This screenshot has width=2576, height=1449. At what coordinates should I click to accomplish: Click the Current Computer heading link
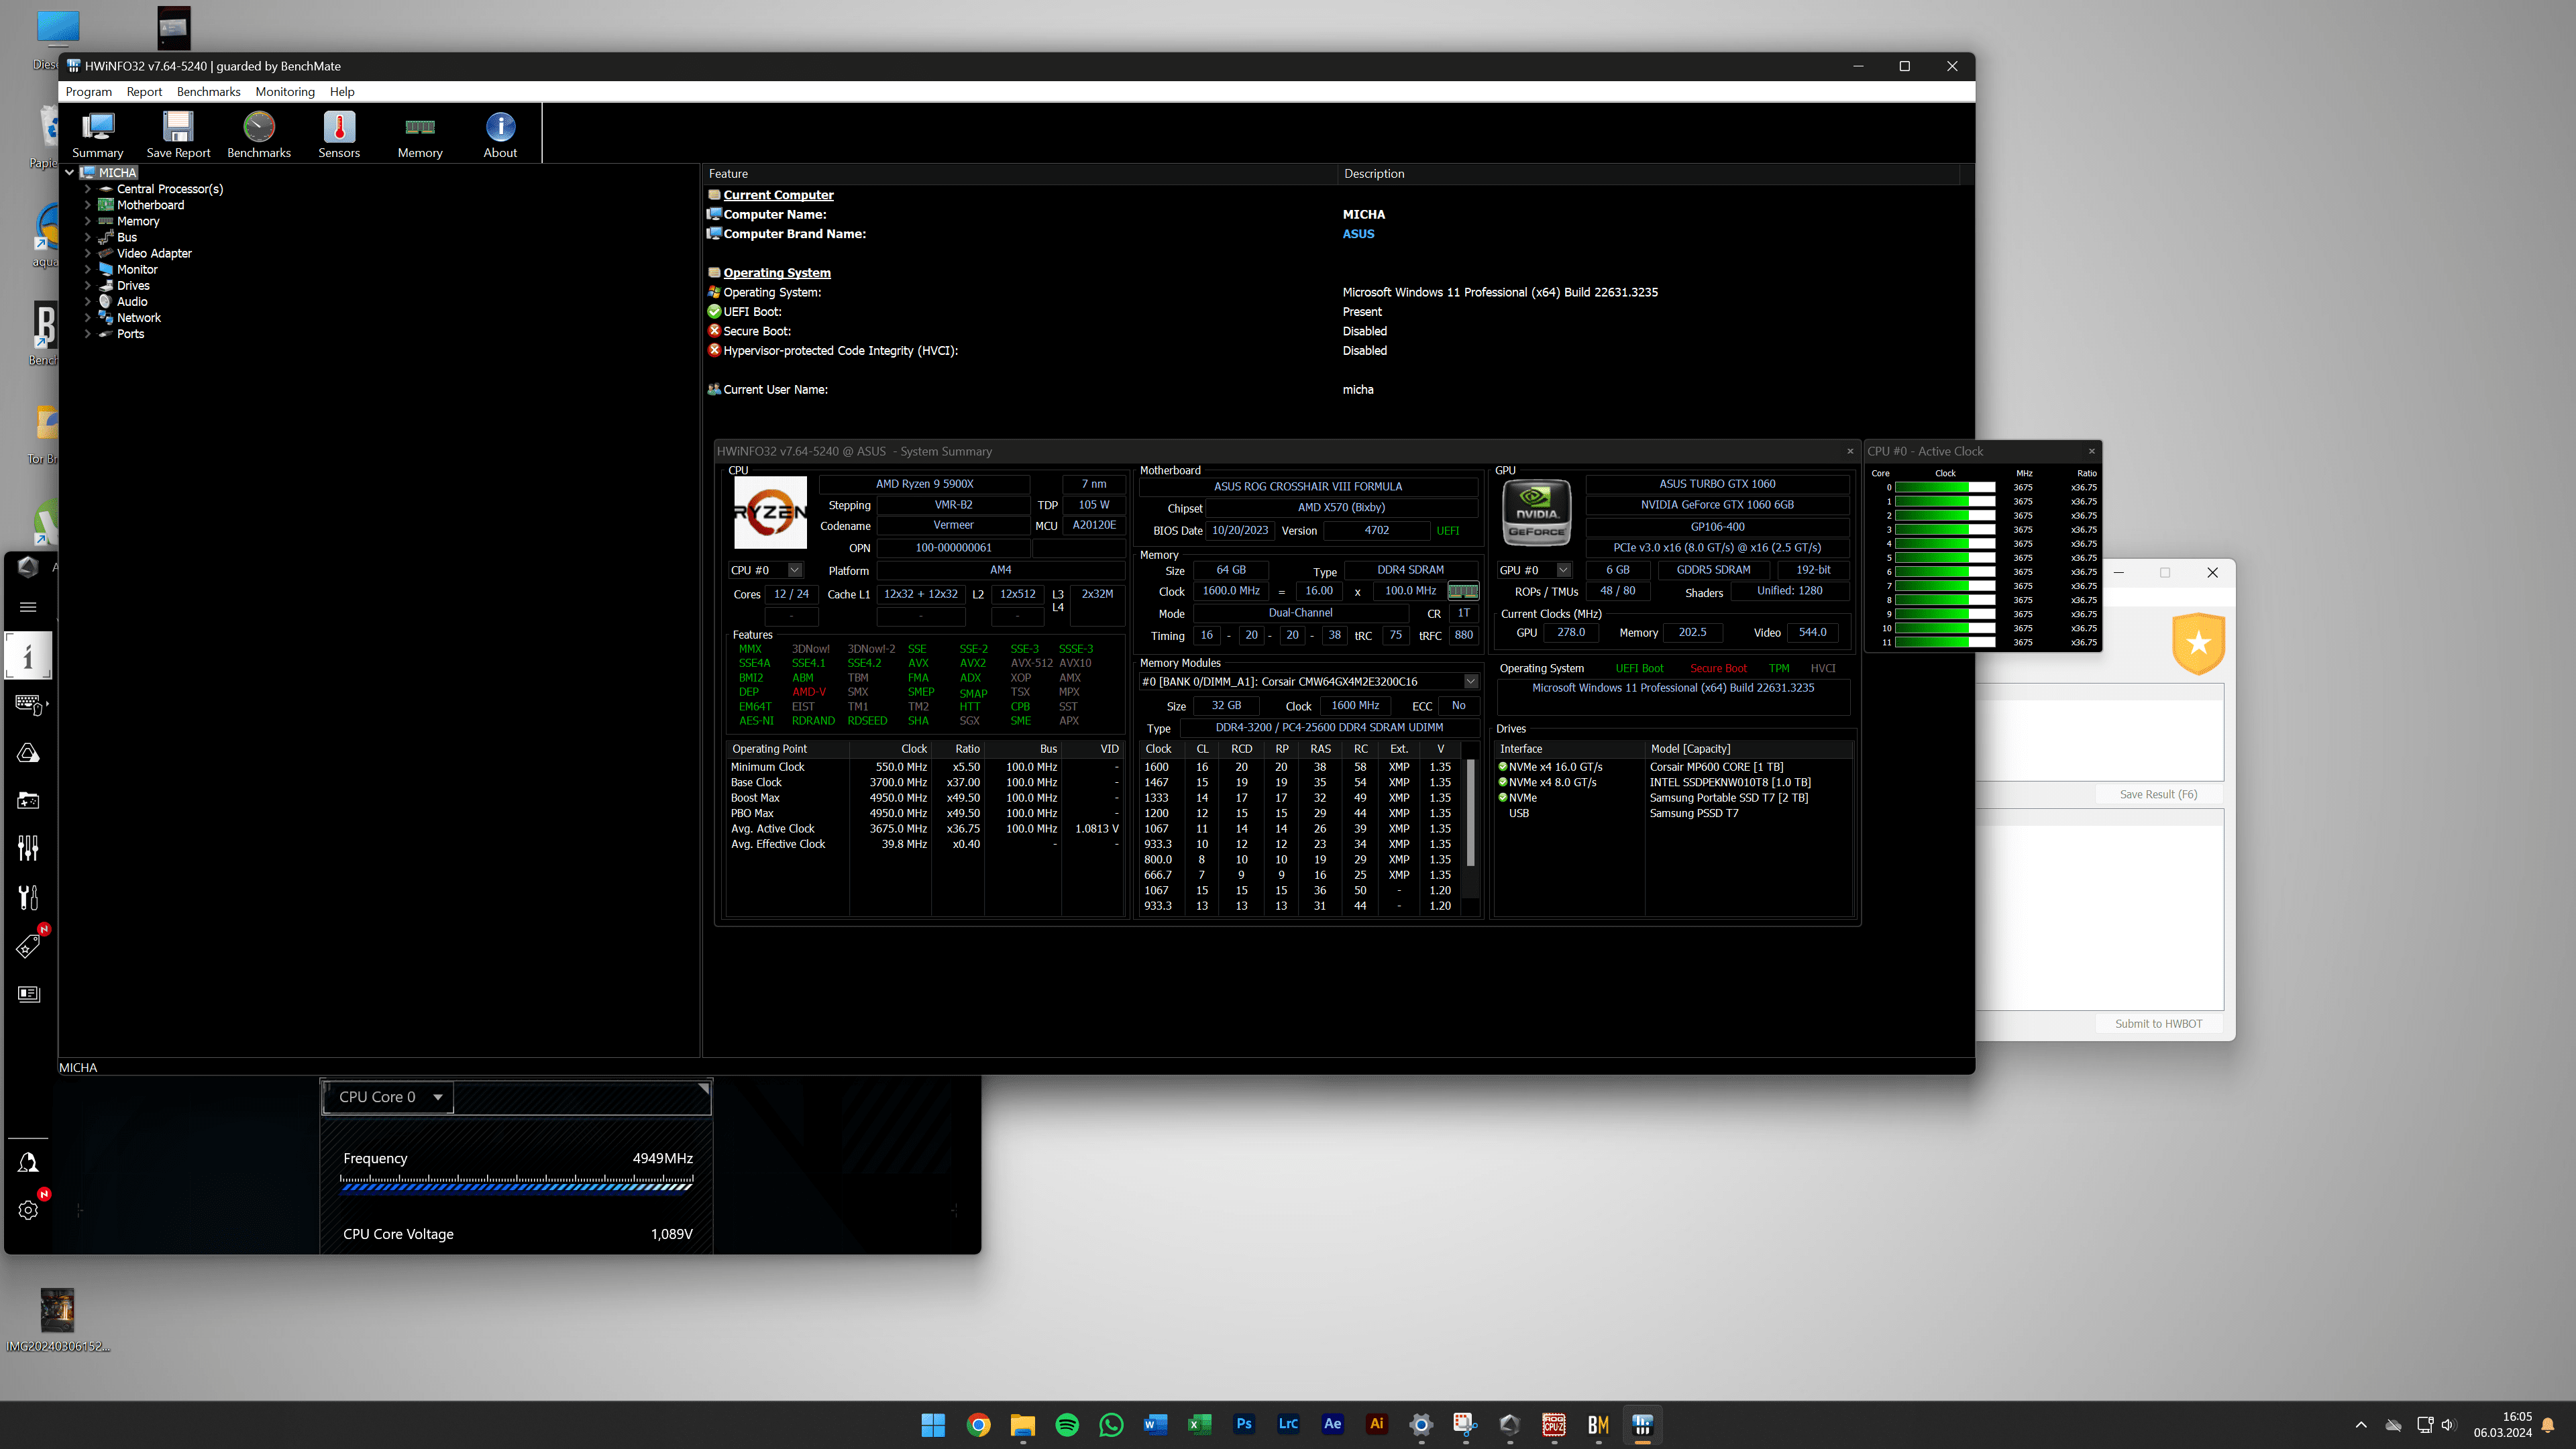tap(778, 195)
